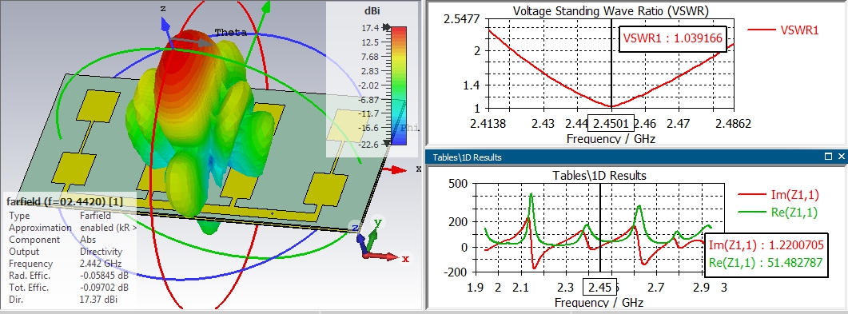Click the Frequency / GHz label on VSWR plot
This screenshot has width=848, height=314.
click(x=611, y=140)
